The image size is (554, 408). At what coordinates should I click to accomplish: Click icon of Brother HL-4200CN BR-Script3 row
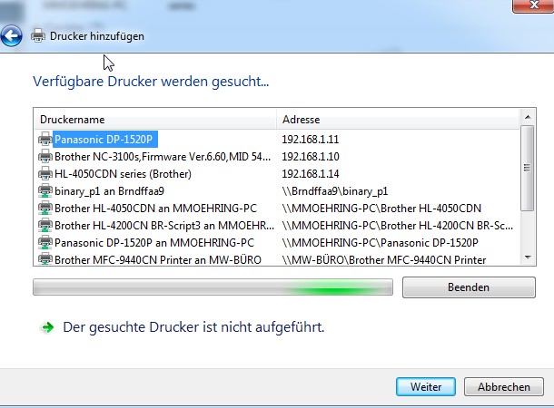click(x=45, y=226)
